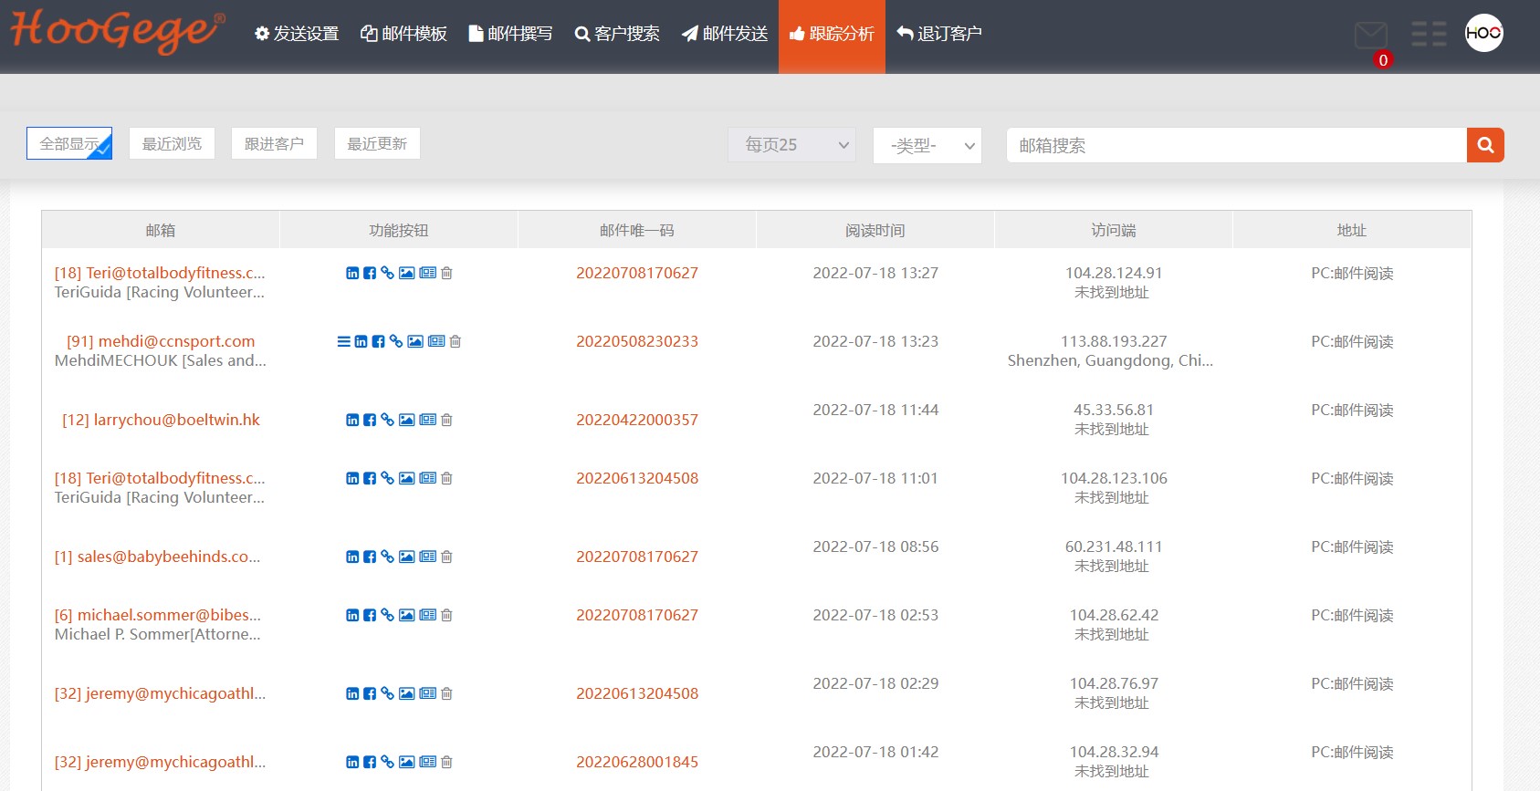Open mail code 20220628001845 link
Image resolution: width=1540 pixels, height=791 pixels.
637,762
